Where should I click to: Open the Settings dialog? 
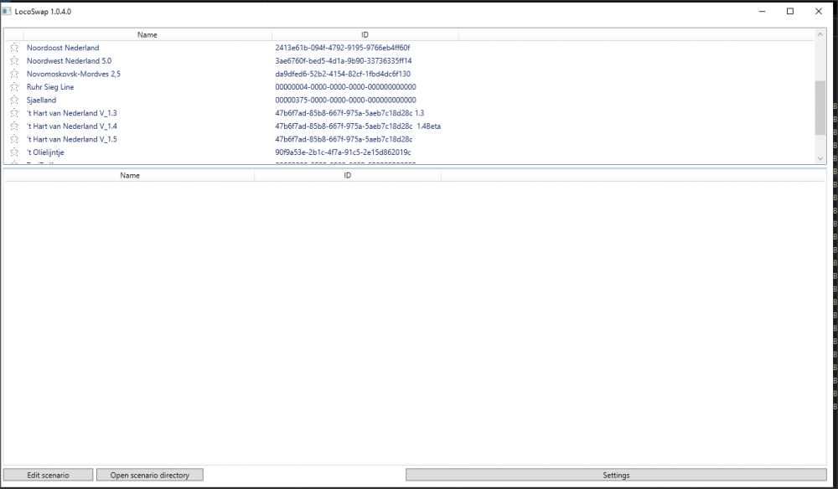[x=616, y=475]
